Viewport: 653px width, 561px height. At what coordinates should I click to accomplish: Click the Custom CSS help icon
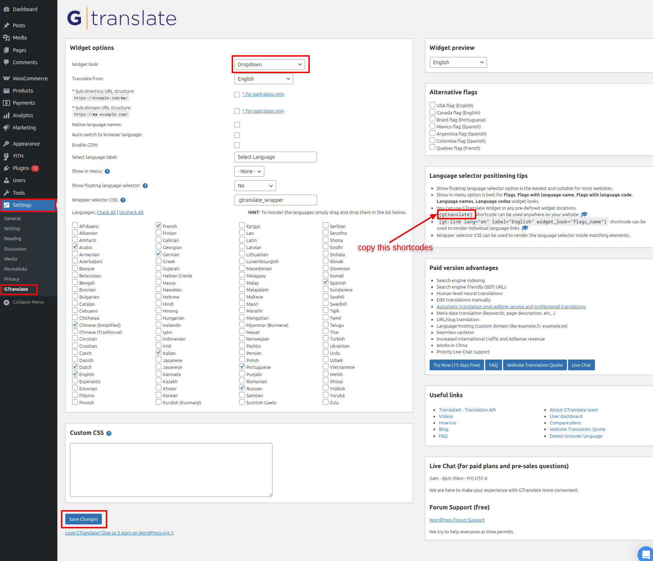(x=109, y=433)
